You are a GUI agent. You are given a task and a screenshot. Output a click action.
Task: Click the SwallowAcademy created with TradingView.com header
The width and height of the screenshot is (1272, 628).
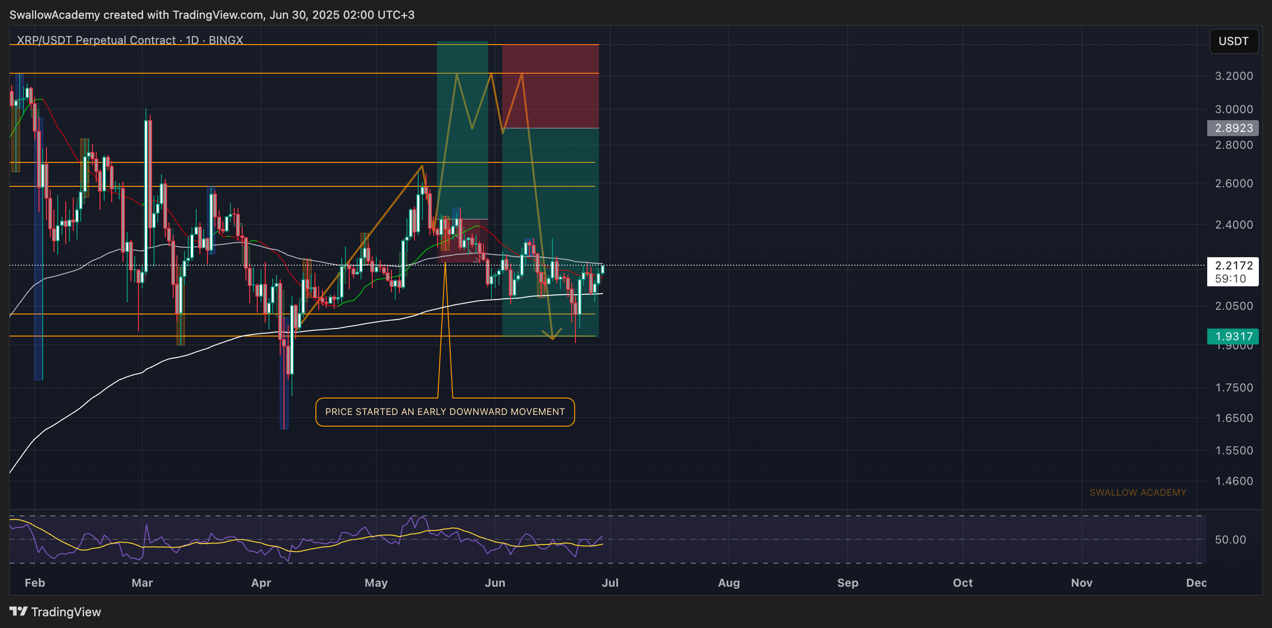212,15
